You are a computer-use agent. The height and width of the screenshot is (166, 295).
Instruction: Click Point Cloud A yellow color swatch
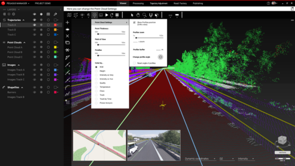[55, 47]
